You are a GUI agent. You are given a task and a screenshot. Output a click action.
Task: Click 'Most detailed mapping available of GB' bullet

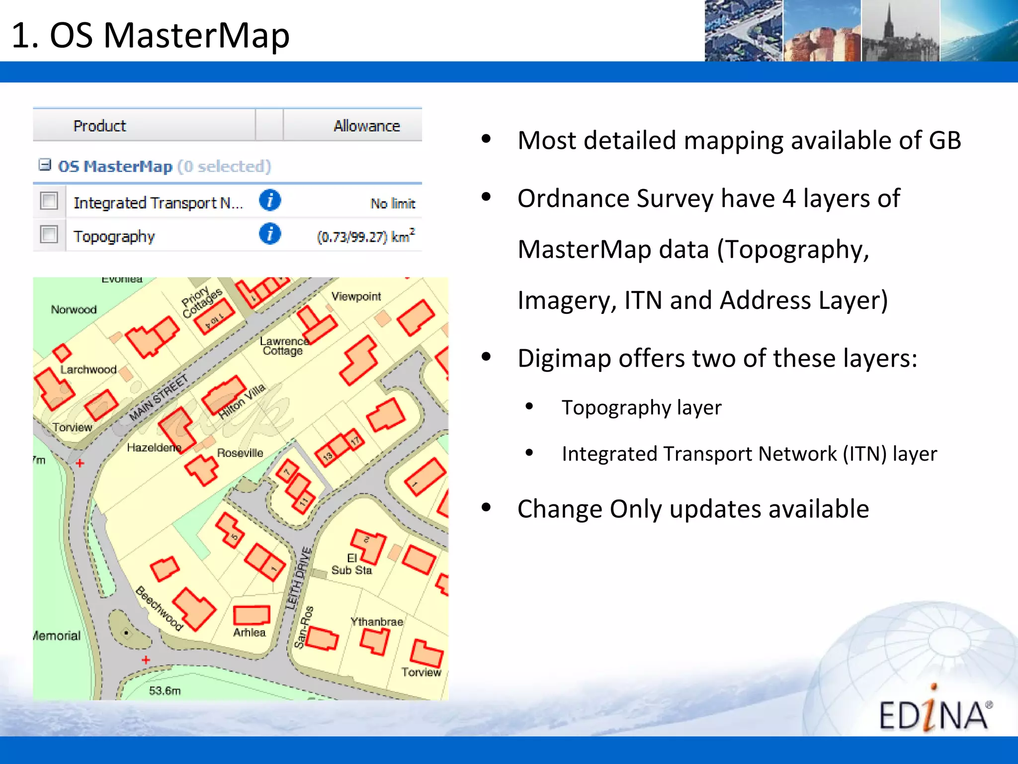coord(739,140)
